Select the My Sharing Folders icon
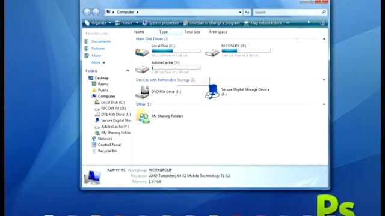The height and width of the screenshot is (216, 385). (x=143, y=116)
